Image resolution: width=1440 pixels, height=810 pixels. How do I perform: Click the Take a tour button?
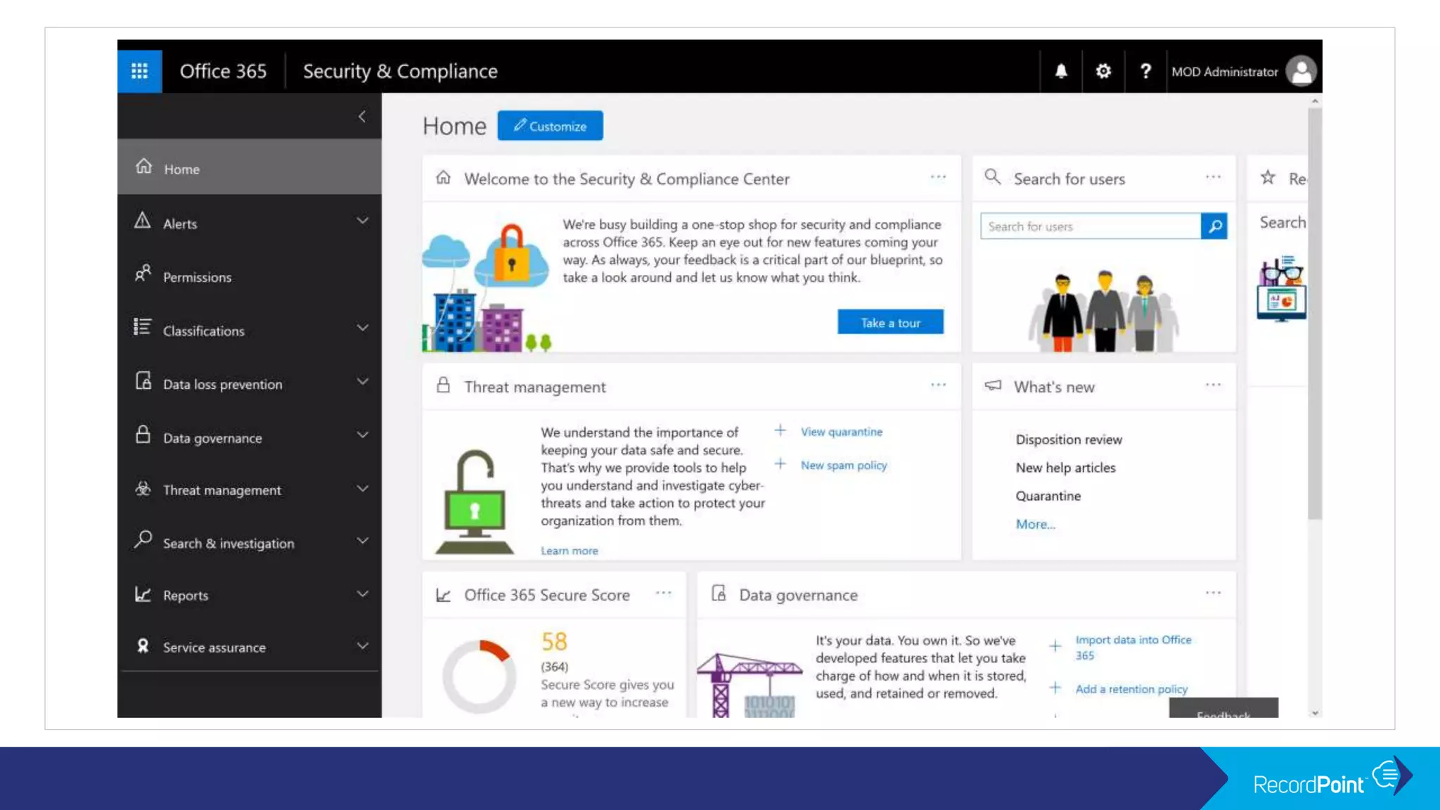pyautogui.click(x=890, y=323)
